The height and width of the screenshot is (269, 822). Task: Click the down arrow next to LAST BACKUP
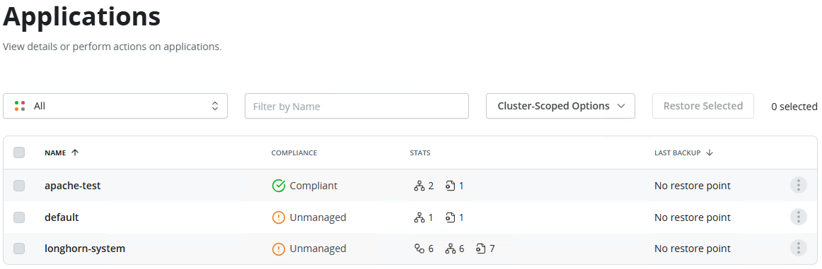710,153
